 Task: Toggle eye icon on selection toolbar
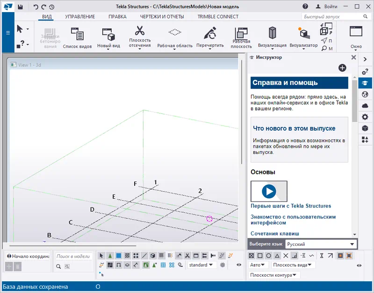(239, 265)
